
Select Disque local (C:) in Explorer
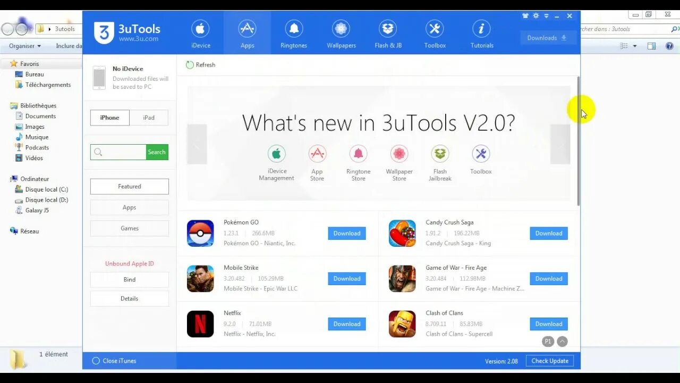tap(41, 189)
